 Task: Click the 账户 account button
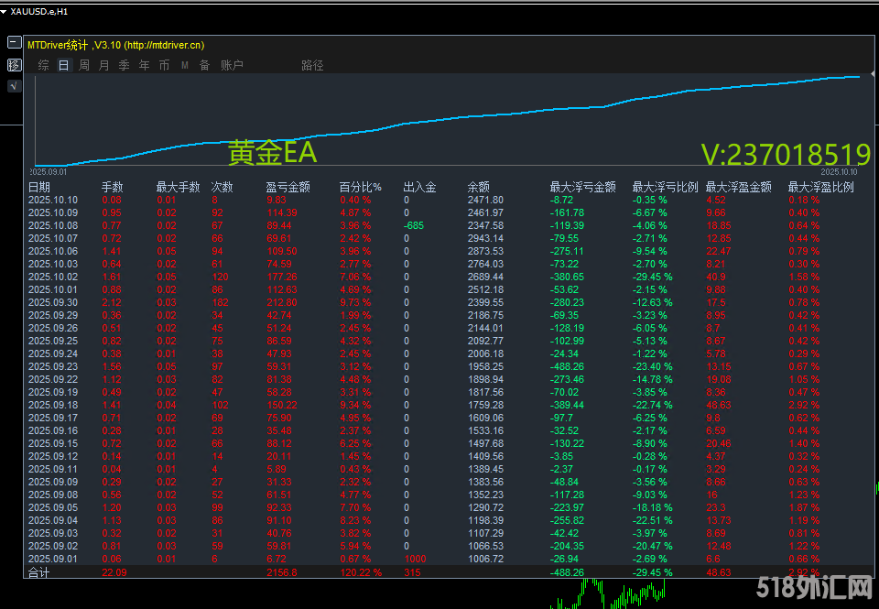[232, 65]
